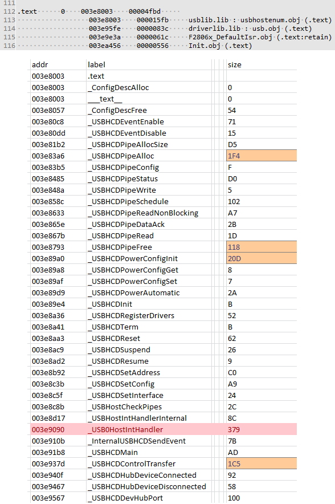335x504 pixels.
Task: Click red-highlighted _USB0HostIntHandler label
Action: pyautogui.click(x=125, y=430)
